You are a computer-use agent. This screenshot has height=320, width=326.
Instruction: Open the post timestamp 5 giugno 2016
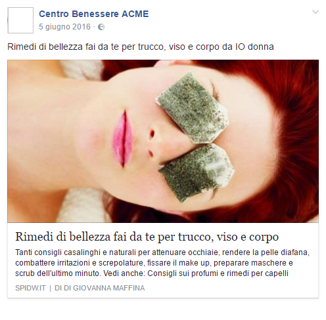click(x=64, y=27)
